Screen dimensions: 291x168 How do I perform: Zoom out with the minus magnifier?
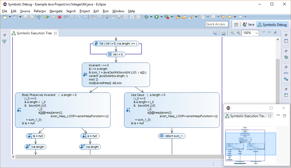(x=232, y=33)
